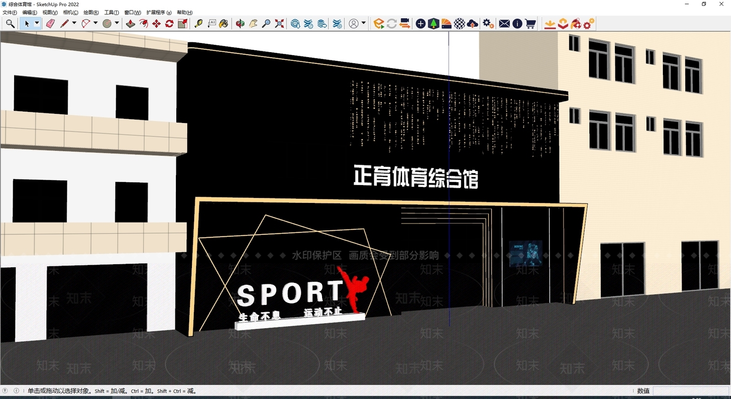The width and height of the screenshot is (731, 399).
Task: Click the 数值 measurements input box
Action: [x=691, y=391]
